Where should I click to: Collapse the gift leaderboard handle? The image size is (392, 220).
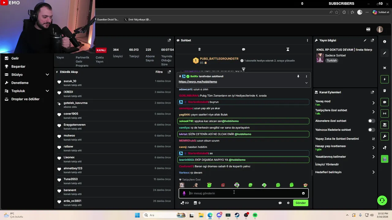[x=243, y=69]
